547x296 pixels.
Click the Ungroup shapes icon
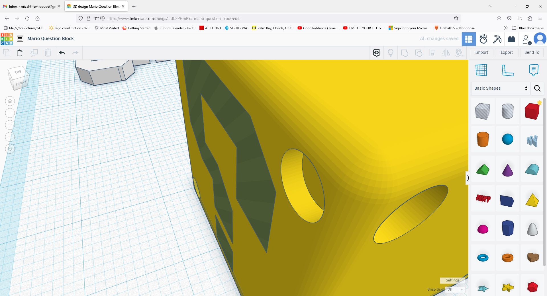pos(419,53)
